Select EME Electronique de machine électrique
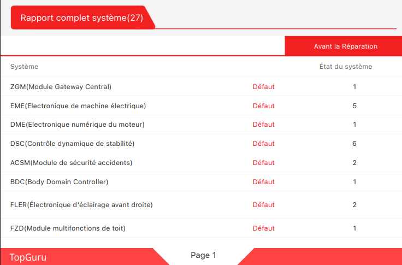The width and height of the screenshot is (402, 265). [78, 106]
